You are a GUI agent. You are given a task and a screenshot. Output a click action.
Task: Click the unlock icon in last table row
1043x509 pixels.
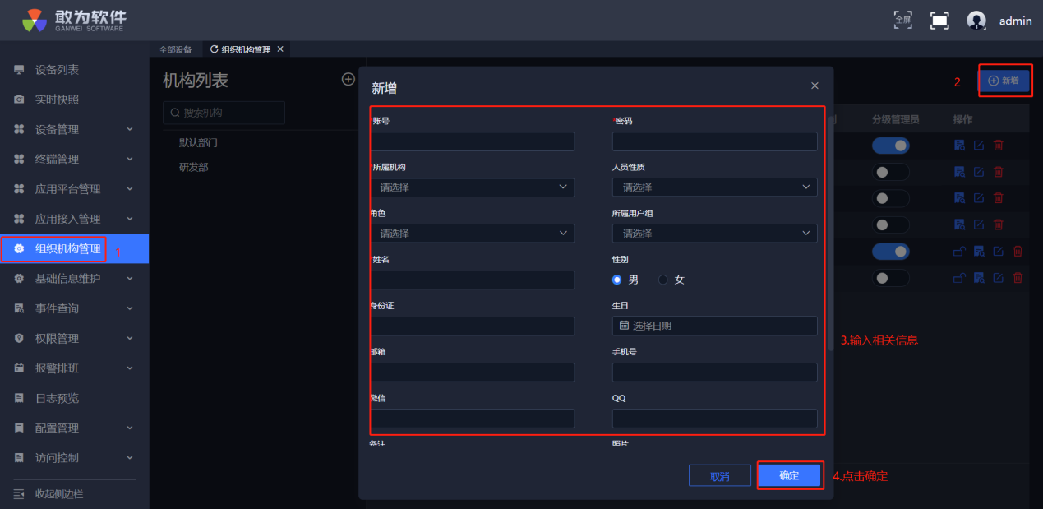[x=959, y=278]
